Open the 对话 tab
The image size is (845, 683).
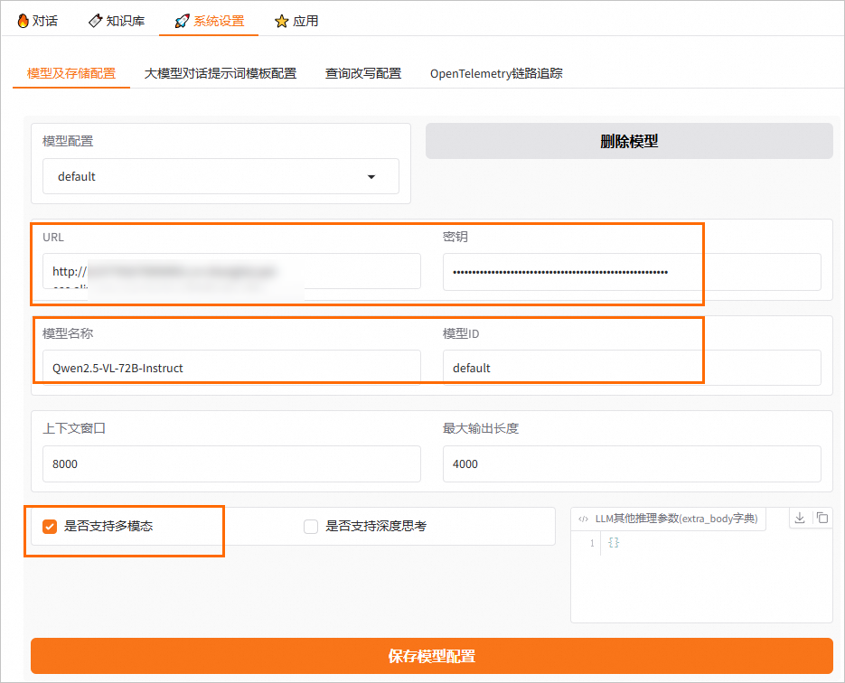pyautogui.click(x=37, y=21)
